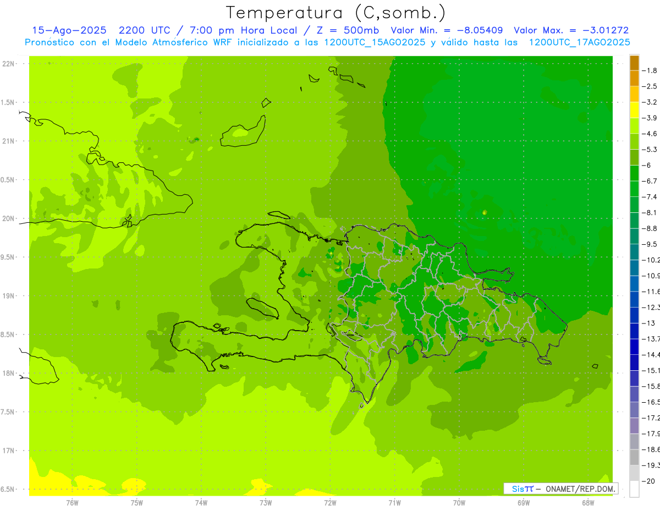660x510 pixels.
Task: Click the "75W" longitude axis label
Action: 137,502
